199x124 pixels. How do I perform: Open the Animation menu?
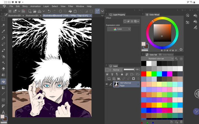[35, 6]
